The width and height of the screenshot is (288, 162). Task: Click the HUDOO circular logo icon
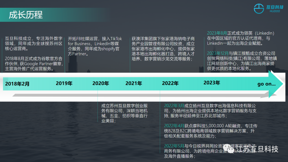click(258, 9)
